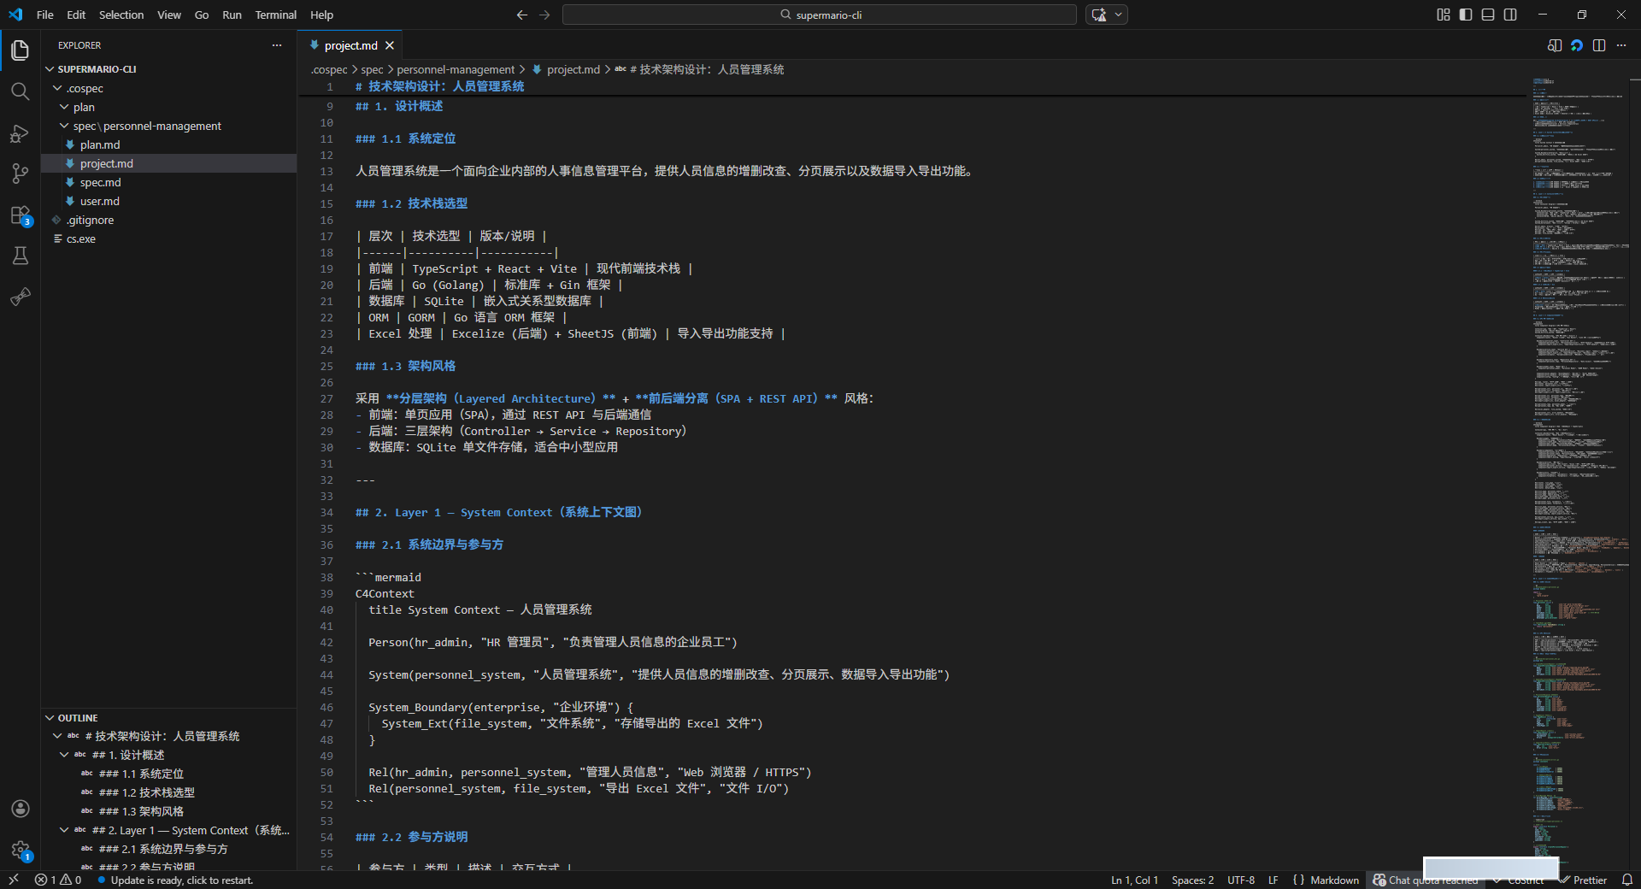The height and width of the screenshot is (889, 1641).
Task: Toggle the bottom panel layout button
Action: click(x=1488, y=15)
